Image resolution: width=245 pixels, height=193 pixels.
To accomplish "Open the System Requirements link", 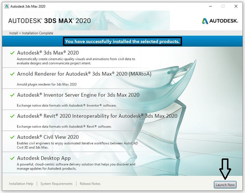I will click(x=56, y=184).
